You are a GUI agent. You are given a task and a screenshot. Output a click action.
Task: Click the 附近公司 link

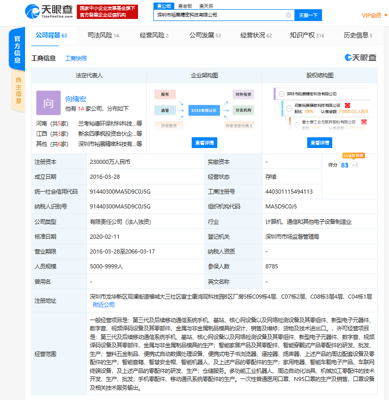104,305
